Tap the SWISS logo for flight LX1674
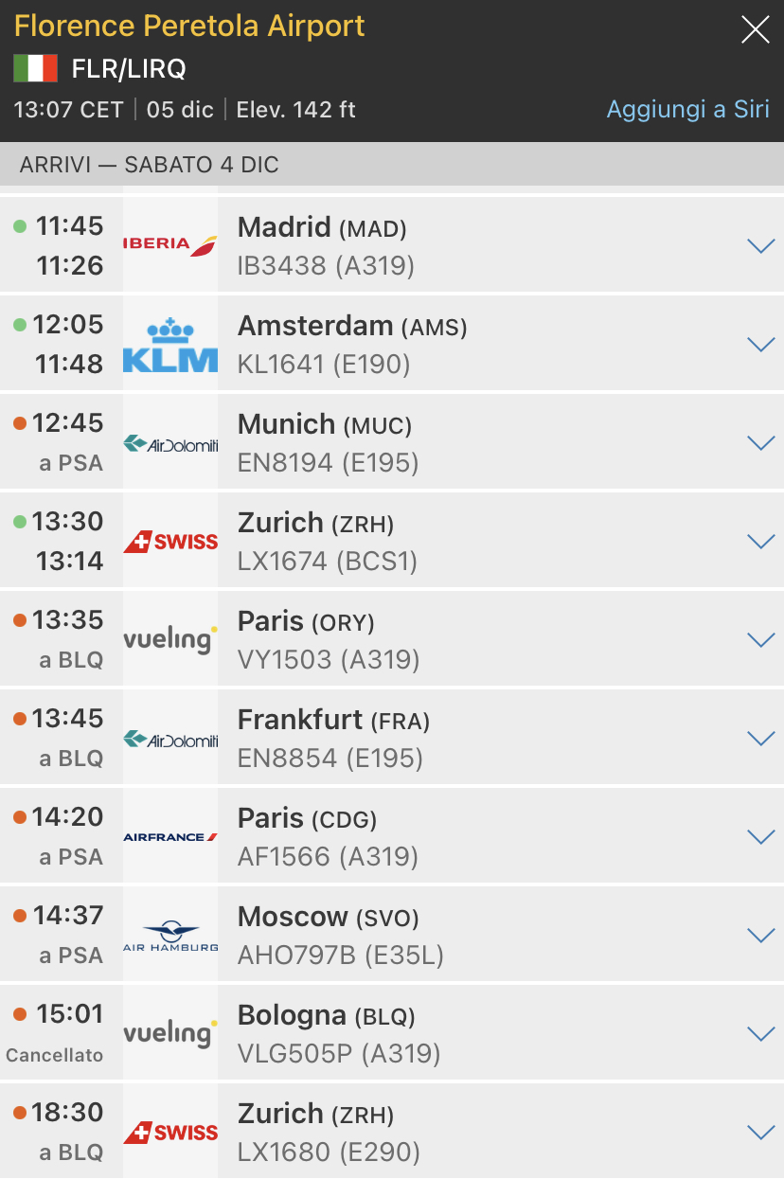This screenshot has width=784, height=1179. pos(170,542)
